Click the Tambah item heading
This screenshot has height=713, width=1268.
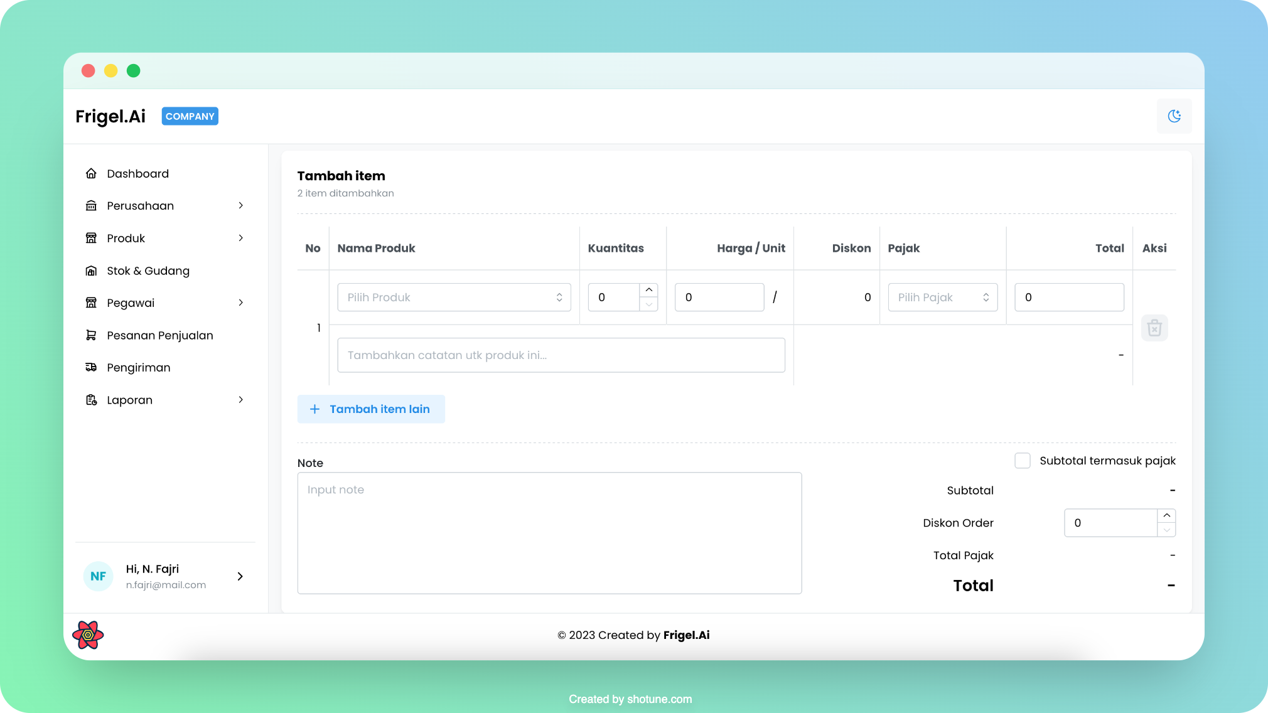(341, 176)
